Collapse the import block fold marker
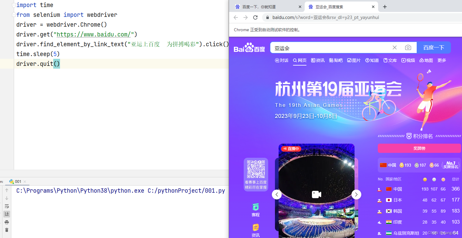The image size is (462, 238). click(x=14, y=5)
